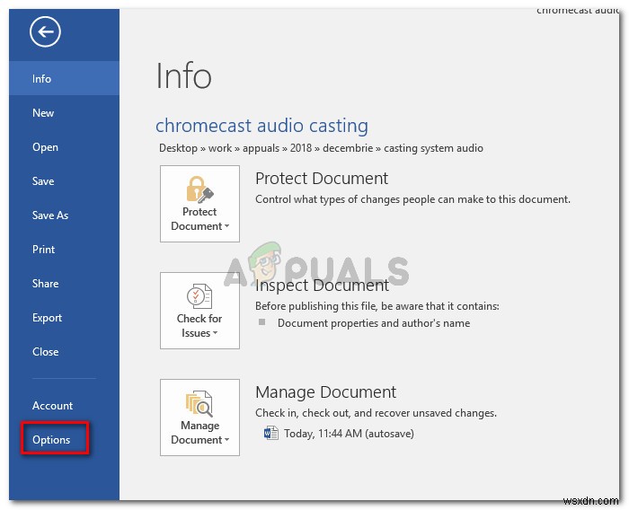This screenshot has width=629, height=510.
Task: Click Document properties and author's name text
Action: (374, 323)
